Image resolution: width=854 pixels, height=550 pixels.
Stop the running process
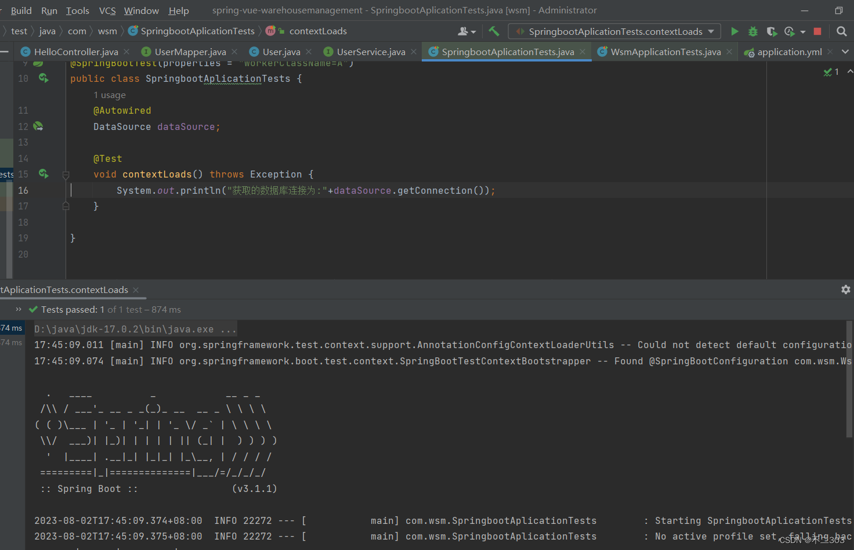click(x=817, y=31)
